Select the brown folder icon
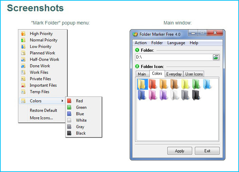239x172 pixels. pos(175,84)
